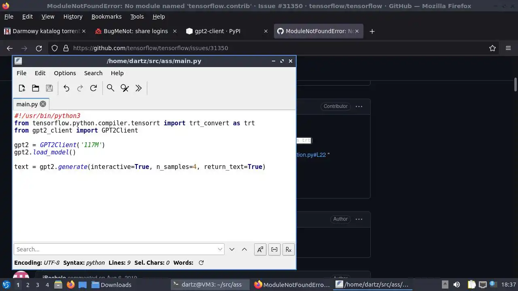Open Find and Replace toolbar icon
The image size is (518, 291).
[x=125, y=88]
